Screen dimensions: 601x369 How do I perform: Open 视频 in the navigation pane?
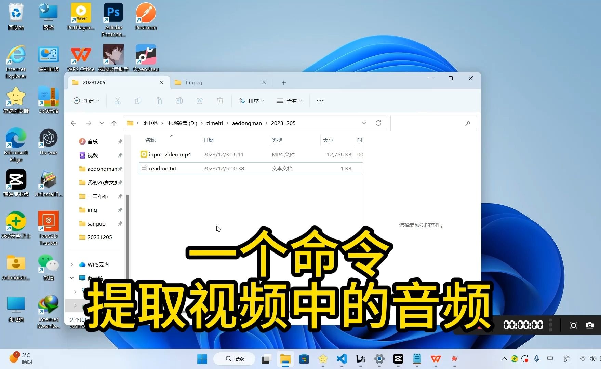[93, 155]
